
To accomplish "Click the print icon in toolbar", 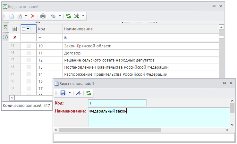I will point(43,16).
